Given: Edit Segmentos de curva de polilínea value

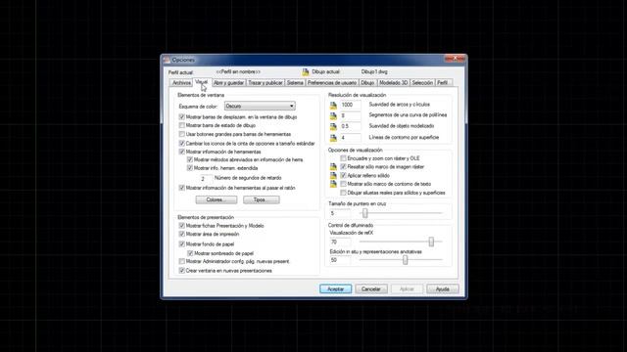Looking at the screenshot, I should coord(351,115).
